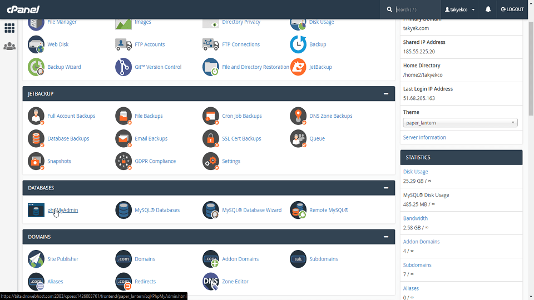This screenshot has width=534, height=300.
Task: Open the Full Account Backups icon
Action: click(x=36, y=116)
